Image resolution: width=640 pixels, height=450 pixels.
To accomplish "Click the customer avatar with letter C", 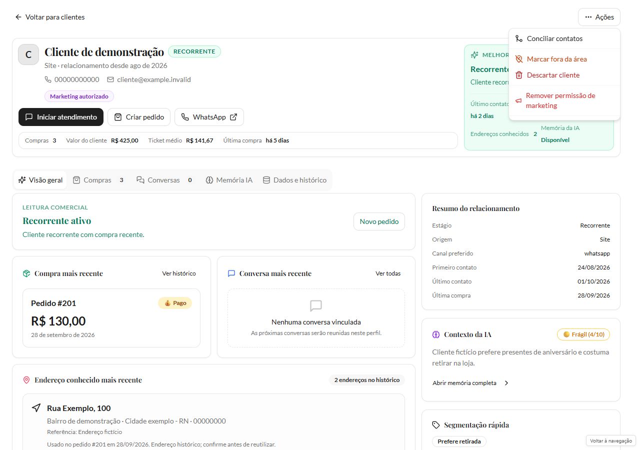I will coord(28,54).
